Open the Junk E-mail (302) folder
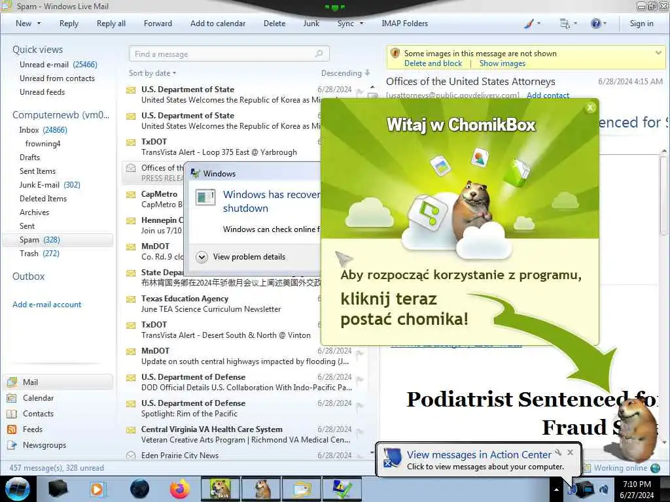 pyautogui.click(x=50, y=185)
